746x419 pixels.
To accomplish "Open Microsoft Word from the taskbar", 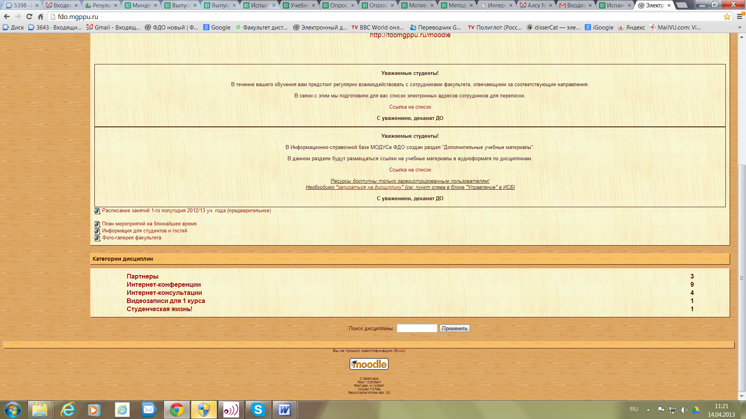I will coord(285,410).
